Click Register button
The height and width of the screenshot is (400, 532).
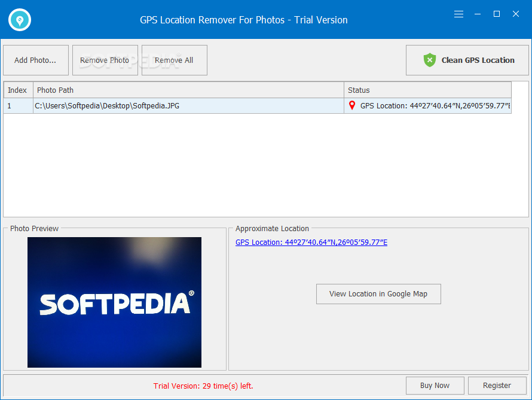pos(497,386)
